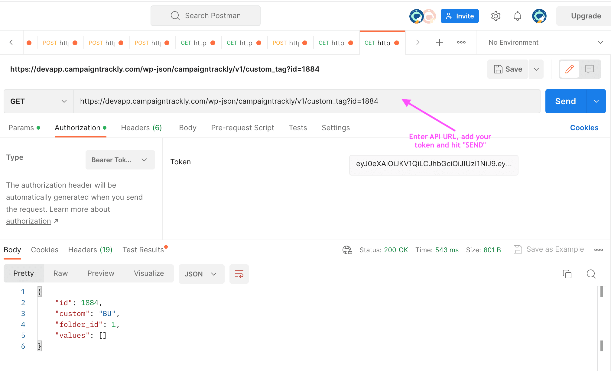The image size is (611, 371).
Task: Click the search response icon
Action: coord(591,274)
